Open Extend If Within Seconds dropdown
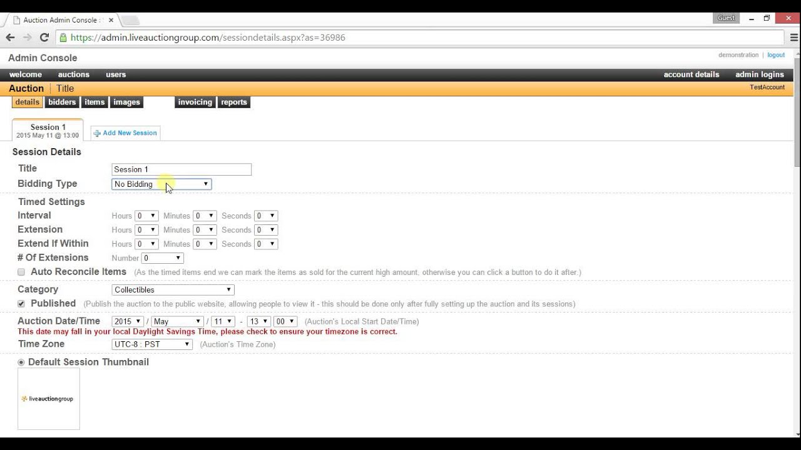Screen dimensions: 801x450 (x=266, y=244)
